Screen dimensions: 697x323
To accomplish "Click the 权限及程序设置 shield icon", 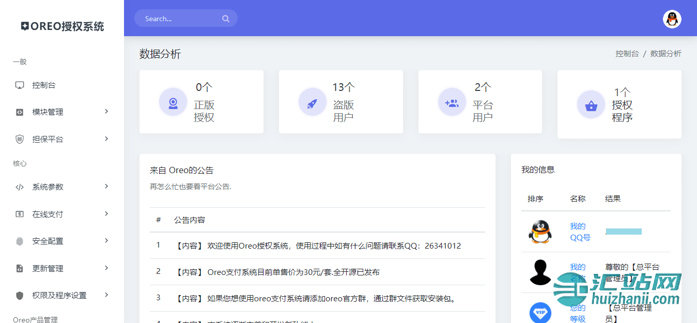I will pos(20,296).
